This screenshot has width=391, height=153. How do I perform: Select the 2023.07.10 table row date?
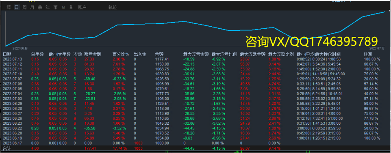(x=13, y=74)
